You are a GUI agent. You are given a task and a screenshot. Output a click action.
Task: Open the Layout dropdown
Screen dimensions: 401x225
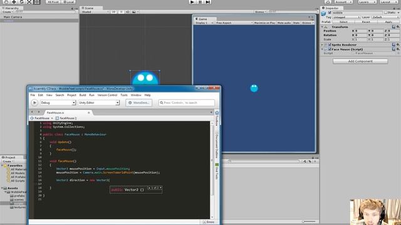pyautogui.click(x=388, y=2)
